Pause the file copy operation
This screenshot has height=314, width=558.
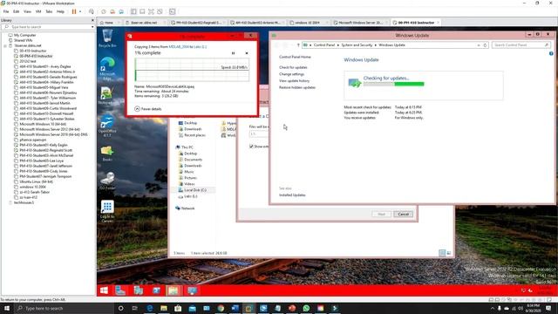tap(233, 53)
